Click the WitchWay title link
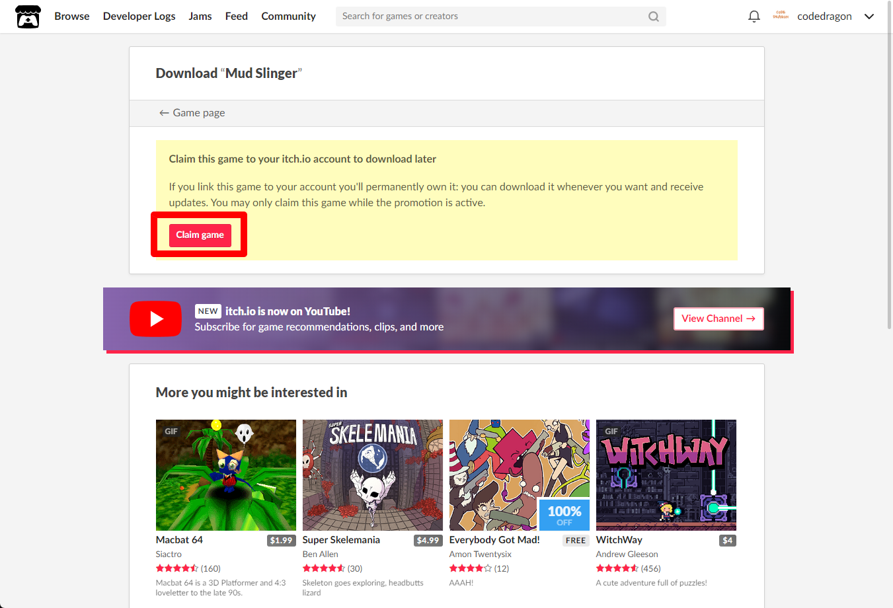This screenshot has height=608, width=893. (x=619, y=540)
